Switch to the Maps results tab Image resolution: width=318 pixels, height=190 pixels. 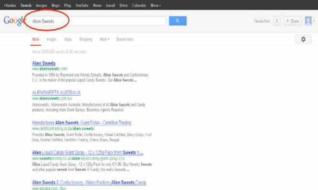pos(68,39)
